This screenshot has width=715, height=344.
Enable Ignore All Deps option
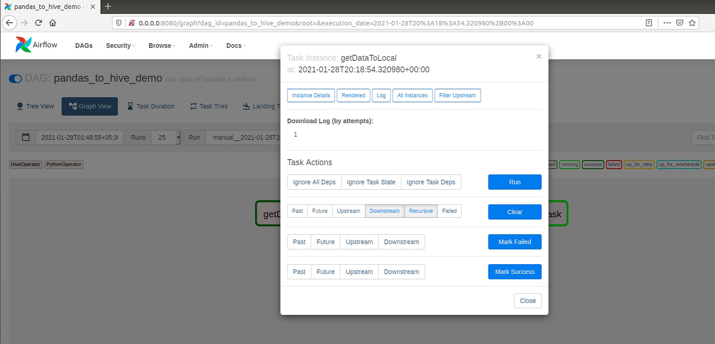[314, 182]
